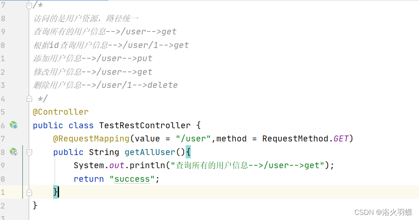The image size is (419, 220).
Task: Collapse the block comment with top fold marker
Action: (29, 6)
